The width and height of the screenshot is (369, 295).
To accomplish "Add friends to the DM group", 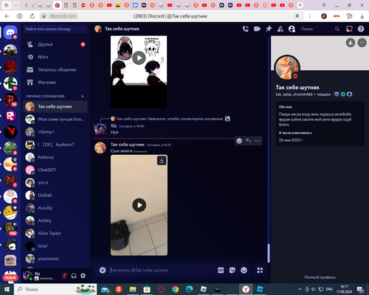I will pos(280,29).
